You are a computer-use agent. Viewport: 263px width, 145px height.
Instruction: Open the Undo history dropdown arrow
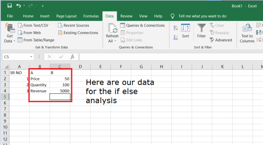pyautogui.click(x=24, y=6)
